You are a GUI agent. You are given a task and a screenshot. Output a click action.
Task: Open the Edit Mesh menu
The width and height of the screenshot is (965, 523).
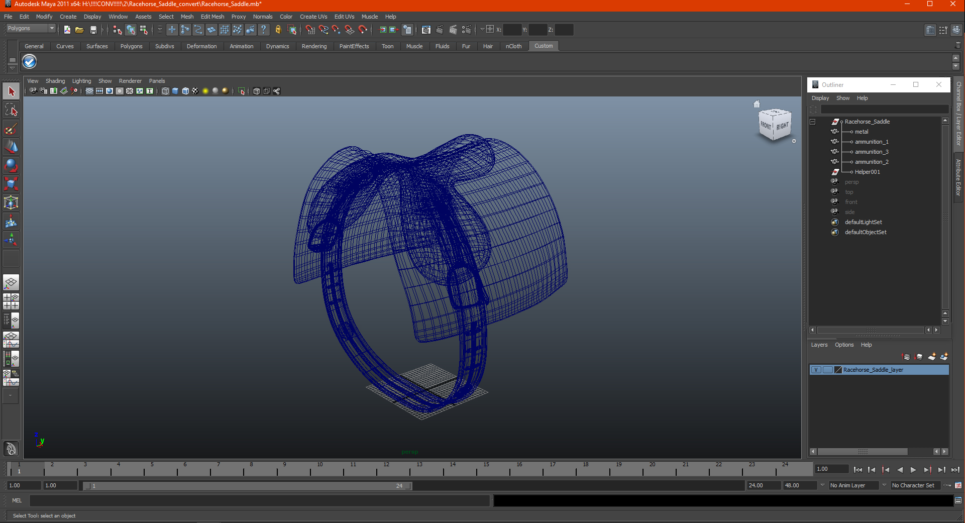(212, 17)
